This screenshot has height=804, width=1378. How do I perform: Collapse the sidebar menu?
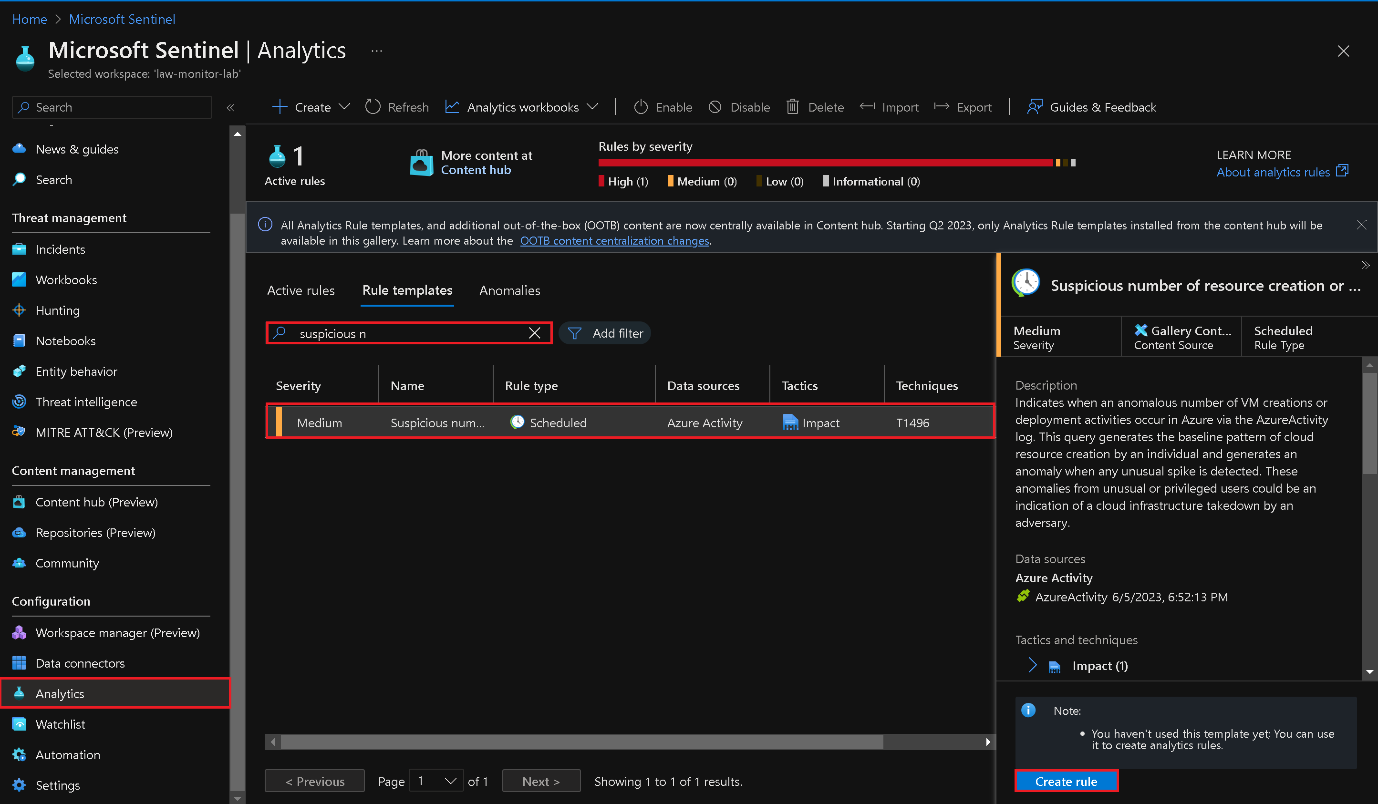[231, 108]
